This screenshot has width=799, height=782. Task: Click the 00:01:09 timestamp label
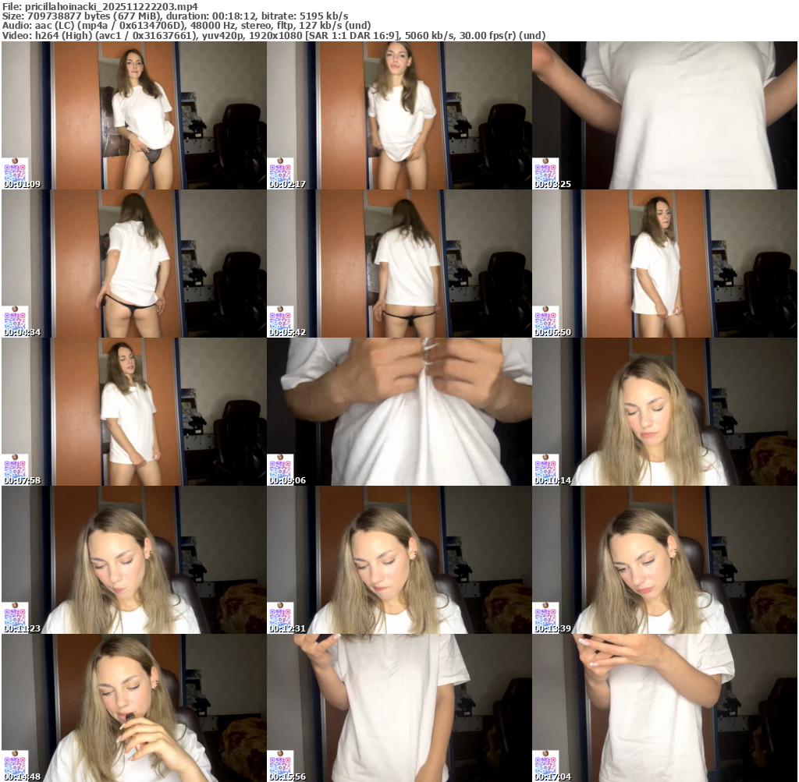coord(22,185)
